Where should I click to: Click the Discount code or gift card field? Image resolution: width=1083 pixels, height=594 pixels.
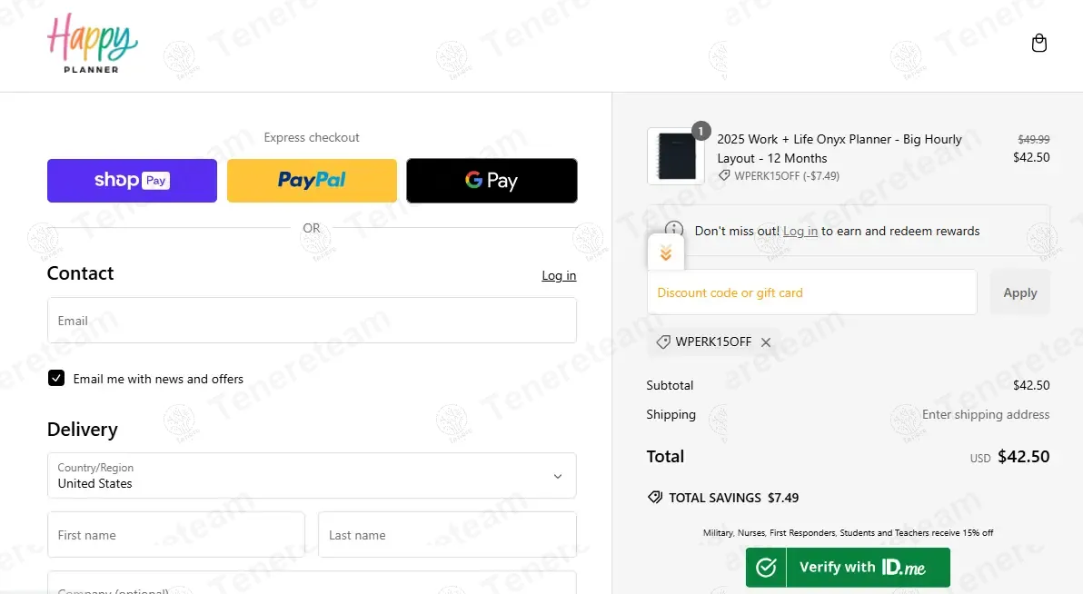811,292
